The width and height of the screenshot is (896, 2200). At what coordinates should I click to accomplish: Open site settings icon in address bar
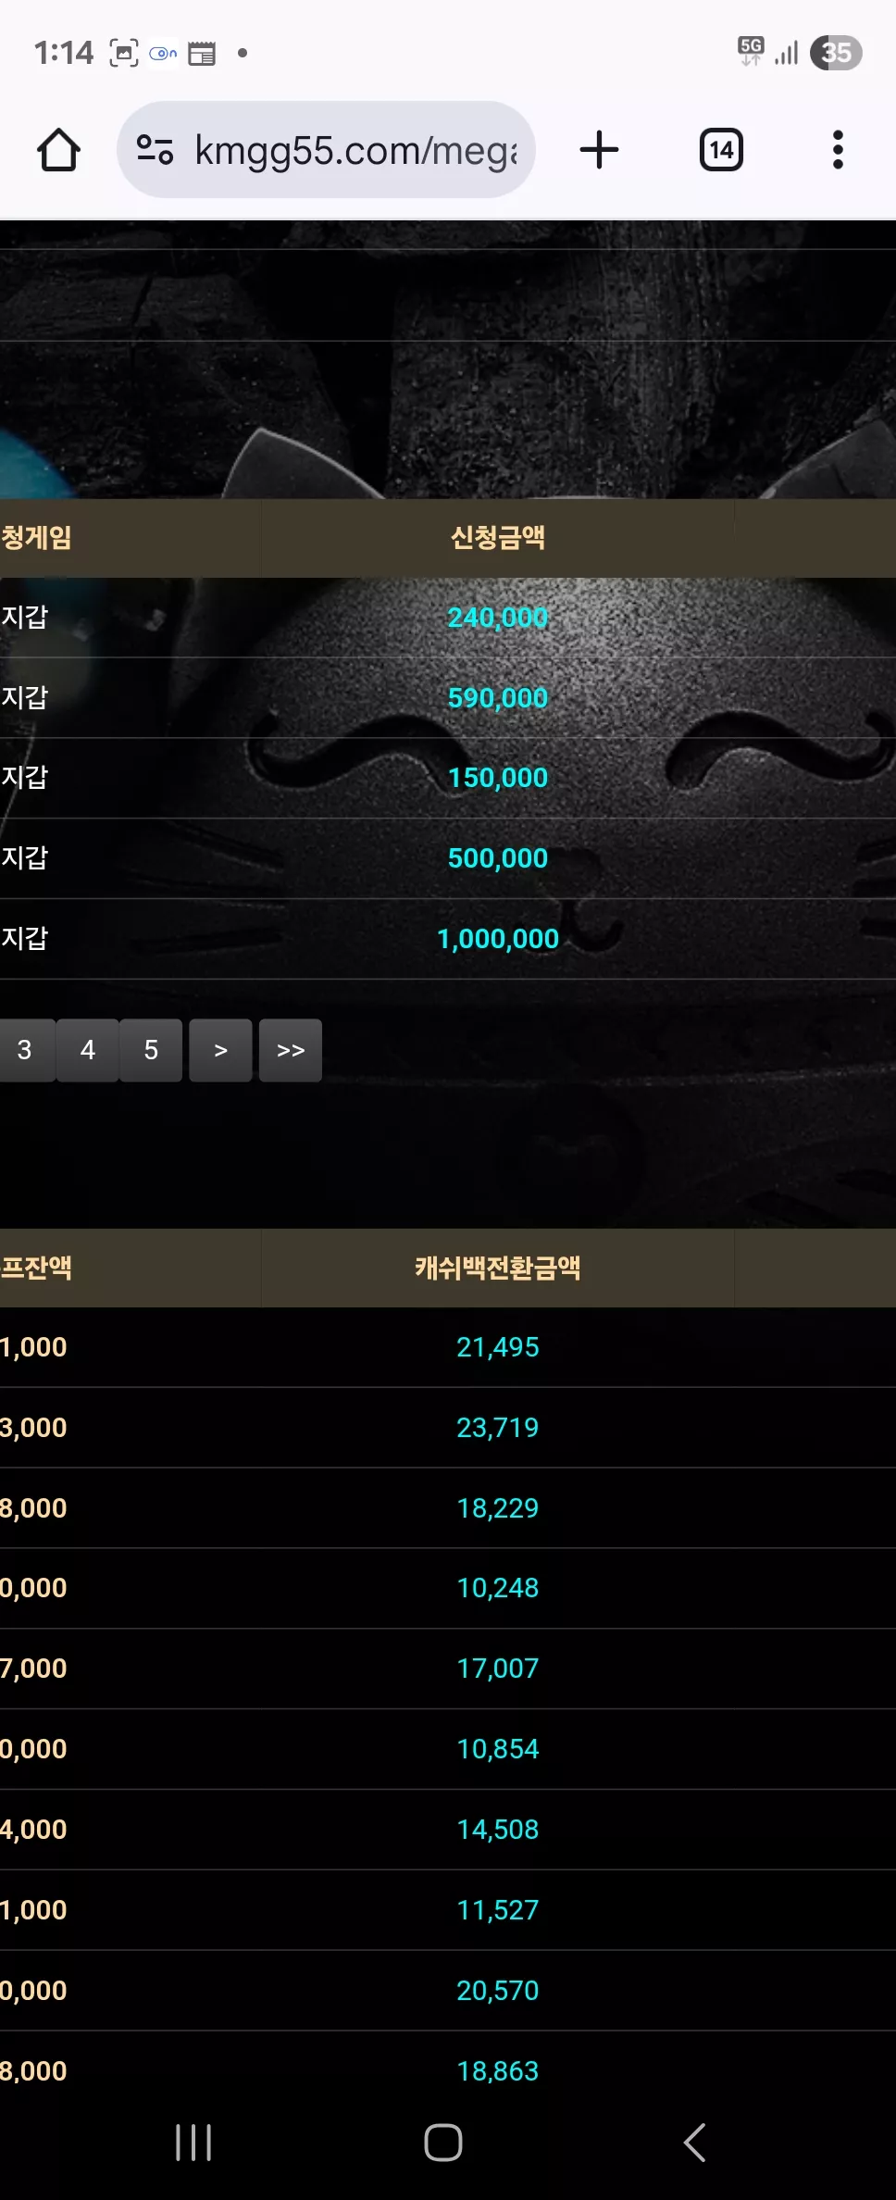click(155, 150)
